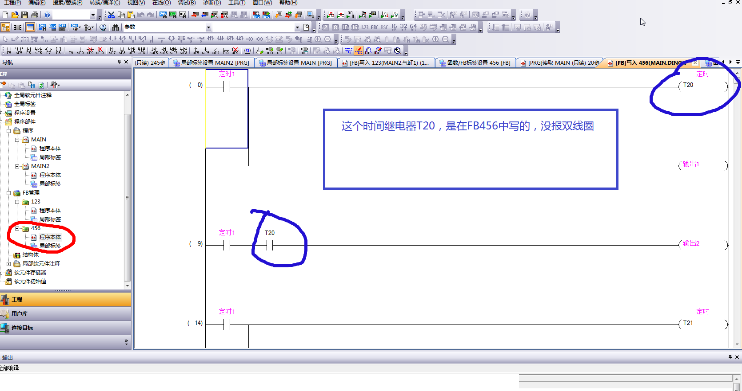Toggle auto-hide pin on navigation panel
Screen dimensions: 742x391
click(119, 62)
